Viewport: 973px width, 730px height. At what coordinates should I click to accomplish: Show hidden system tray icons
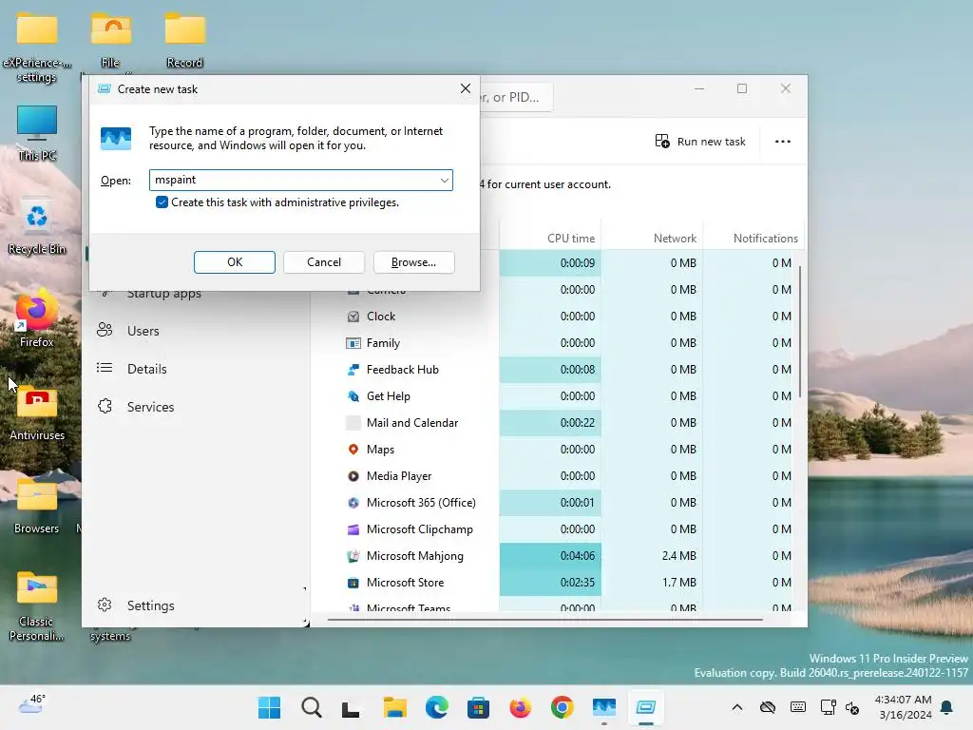(x=737, y=707)
